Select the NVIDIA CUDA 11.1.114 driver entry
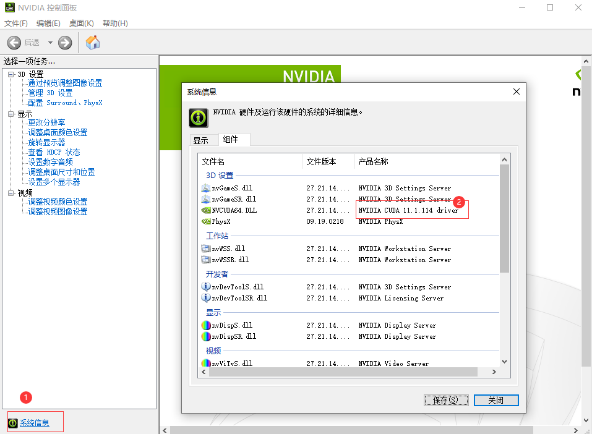 (408, 210)
